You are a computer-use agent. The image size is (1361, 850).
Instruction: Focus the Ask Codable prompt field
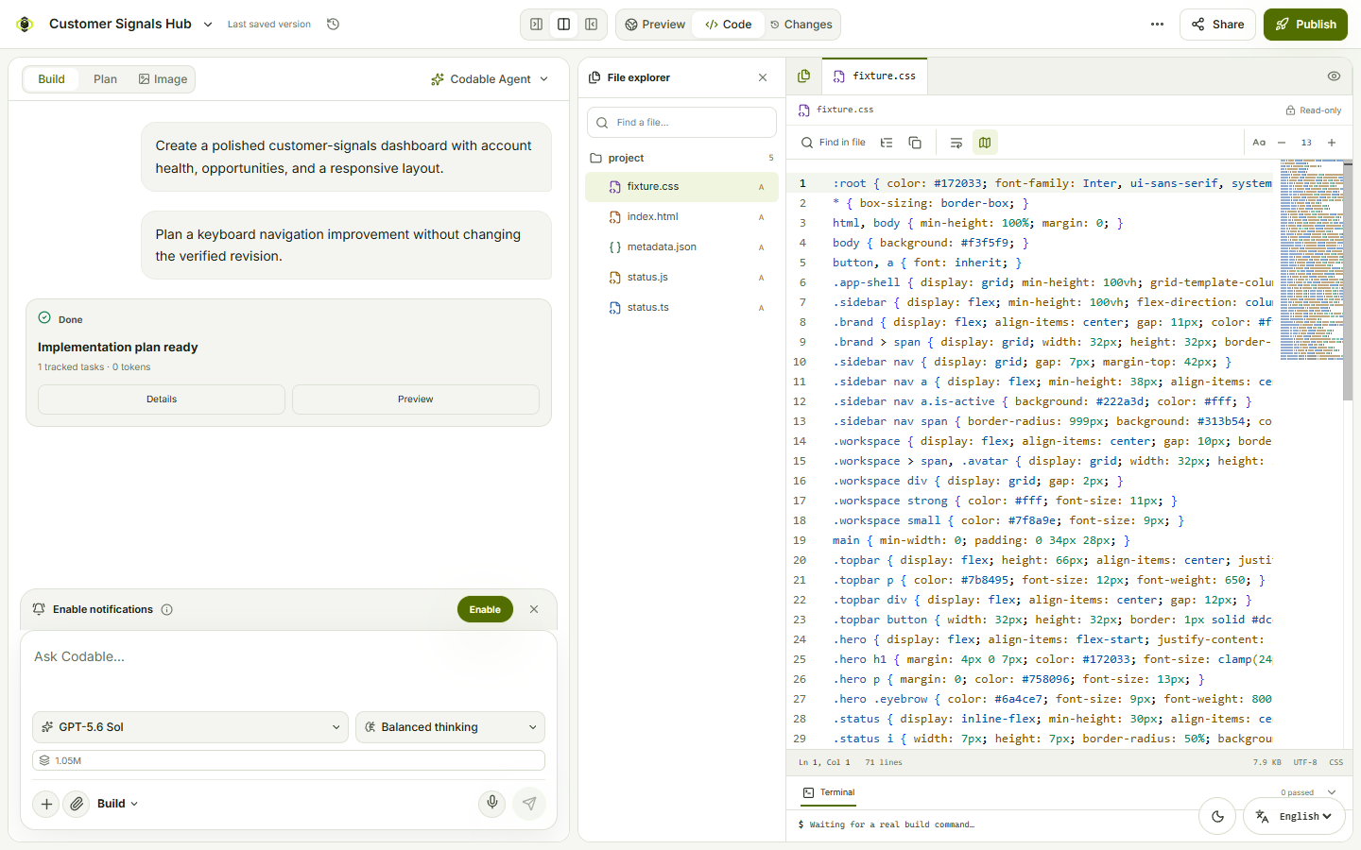point(288,669)
